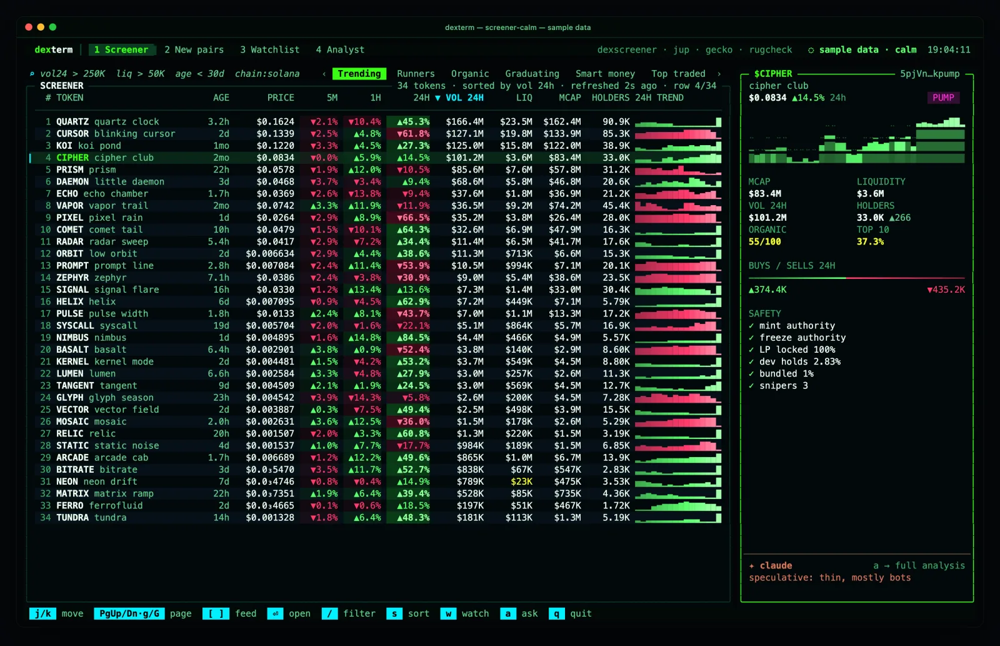1000x646 pixels.
Task: Click the j/k move key hint
Action: pos(56,613)
